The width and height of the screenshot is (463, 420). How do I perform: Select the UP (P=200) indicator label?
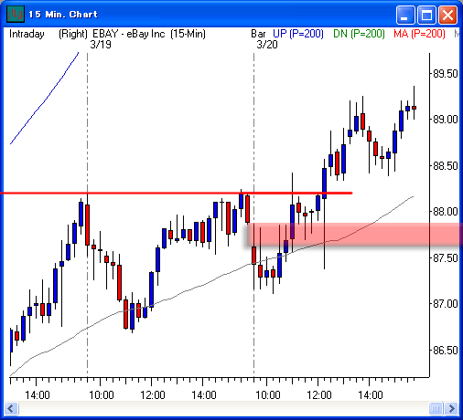[298, 34]
